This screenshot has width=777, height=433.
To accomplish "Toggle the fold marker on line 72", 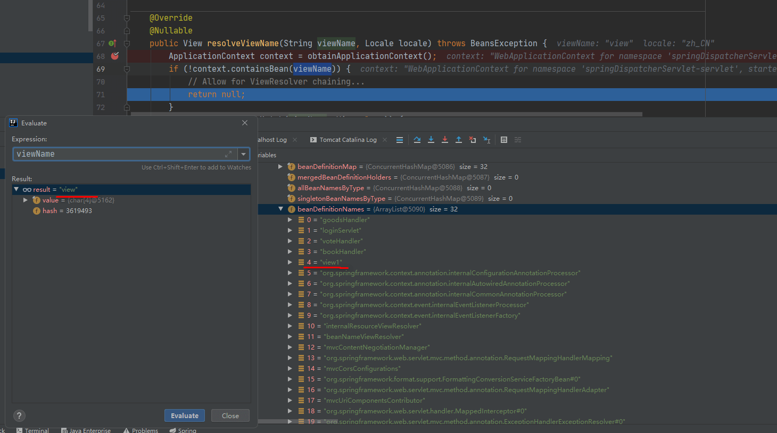I will (127, 107).
